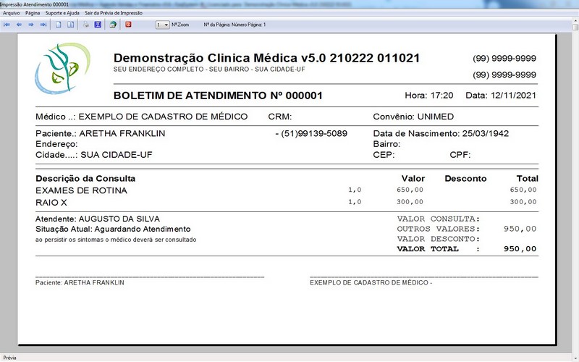Click the 'Desconto' column header
The height and width of the screenshot is (362, 579).
465,179
